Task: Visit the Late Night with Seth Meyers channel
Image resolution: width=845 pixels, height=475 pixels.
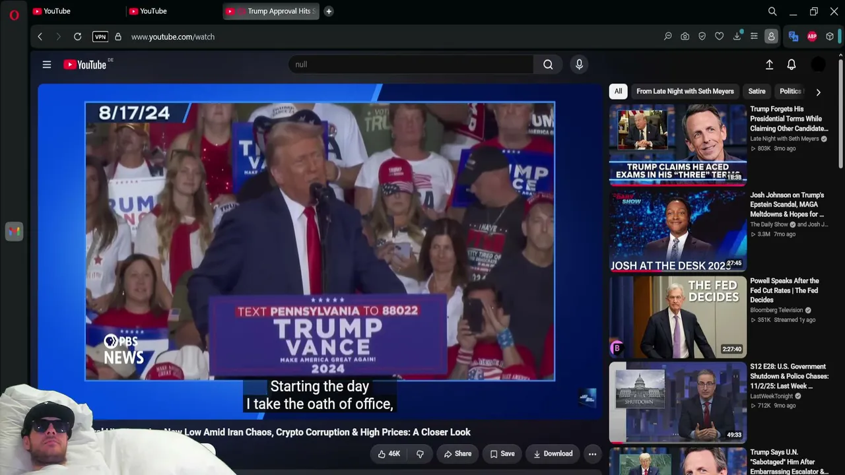Action: (x=784, y=139)
